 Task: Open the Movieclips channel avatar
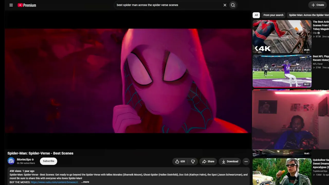[11, 161]
